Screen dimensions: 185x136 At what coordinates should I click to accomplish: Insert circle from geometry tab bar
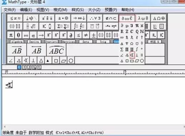(x=71, y=60)
